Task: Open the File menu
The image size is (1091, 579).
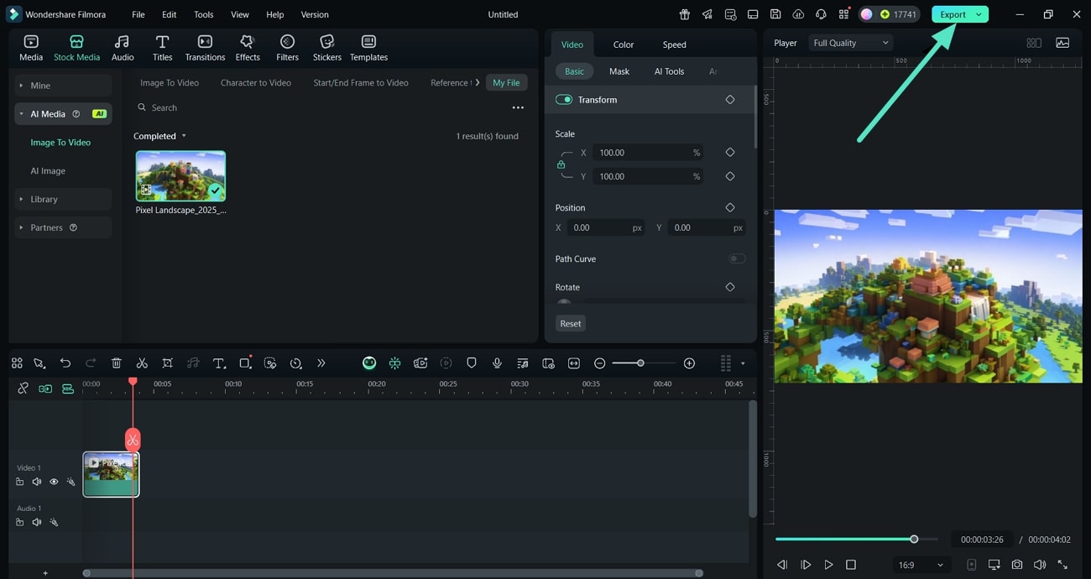Action: tap(138, 14)
